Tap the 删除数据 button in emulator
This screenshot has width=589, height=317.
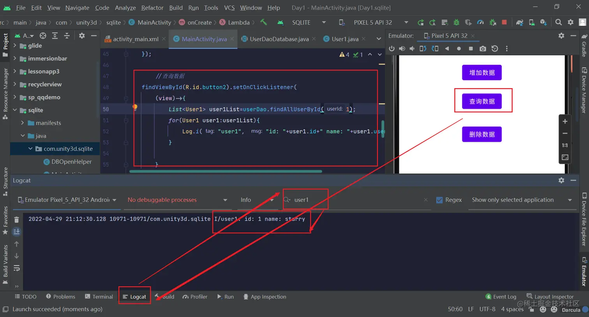point(482,134)
